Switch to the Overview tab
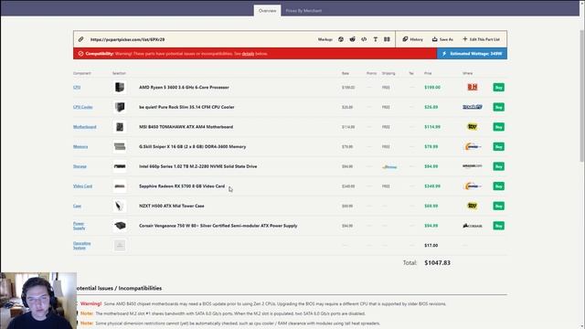The image size is (585, 329). (268, 10)
